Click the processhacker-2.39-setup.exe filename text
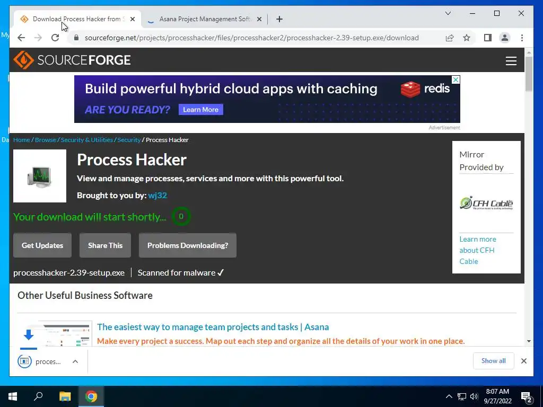 tap(69, 273)
